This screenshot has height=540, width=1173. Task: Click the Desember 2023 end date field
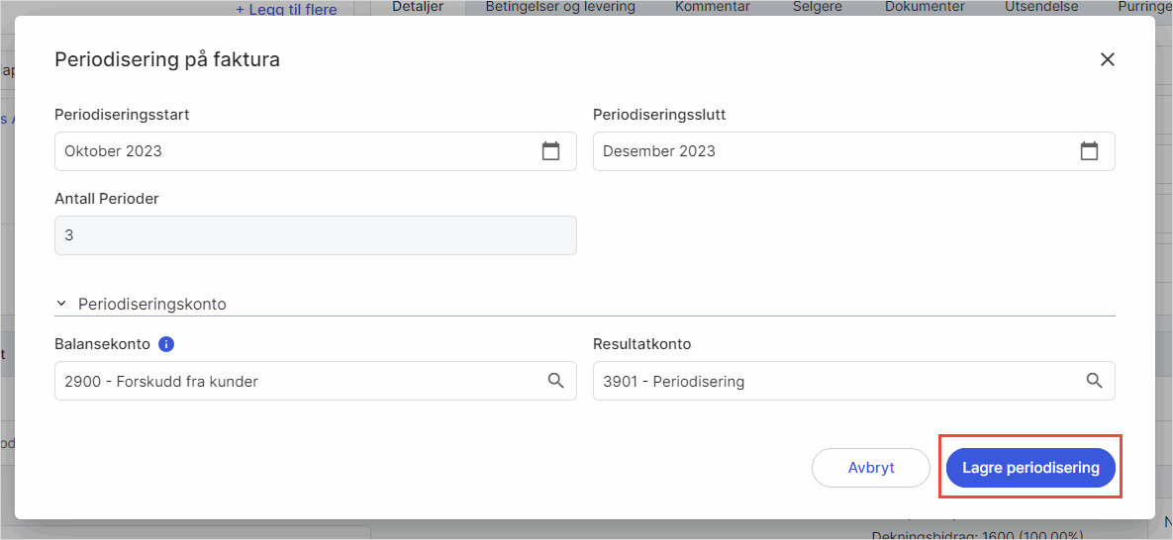tap(831, 151)
